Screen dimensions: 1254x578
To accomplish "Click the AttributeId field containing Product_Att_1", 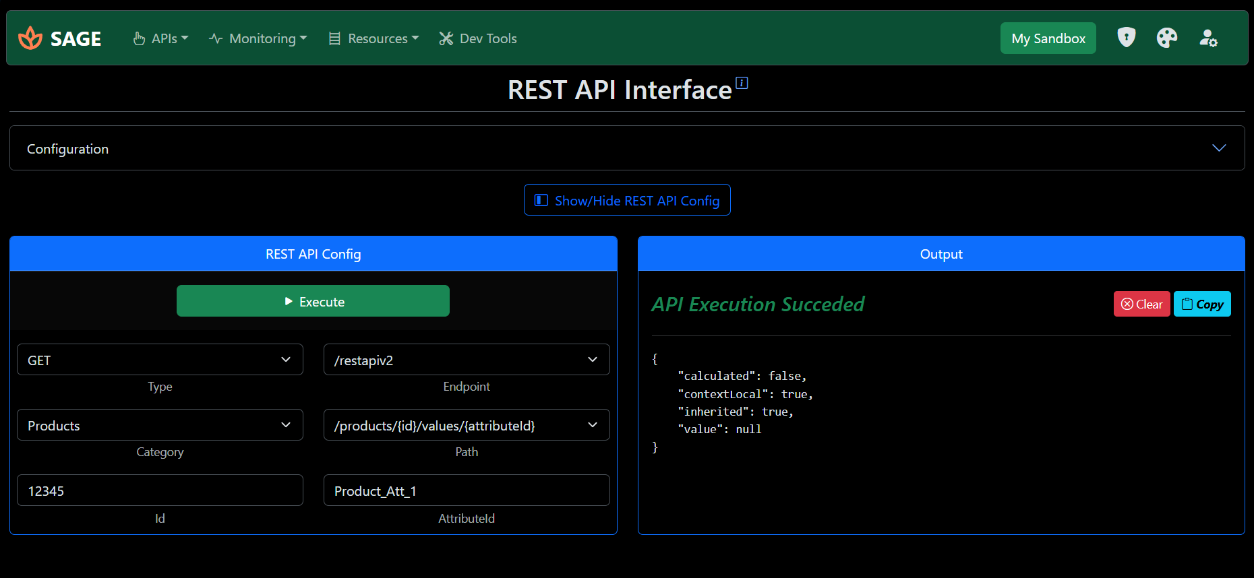I will 467,490.
